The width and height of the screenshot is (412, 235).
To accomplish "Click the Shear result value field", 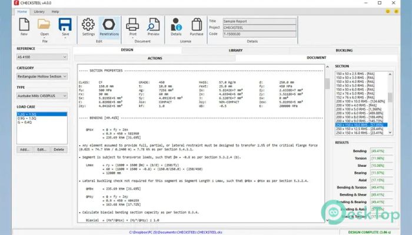I will pyautogui.click(x=381, y=166).
